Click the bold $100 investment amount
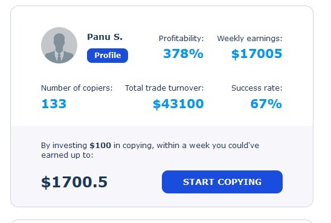Viewport: 331px width, 223px height. 100,145
